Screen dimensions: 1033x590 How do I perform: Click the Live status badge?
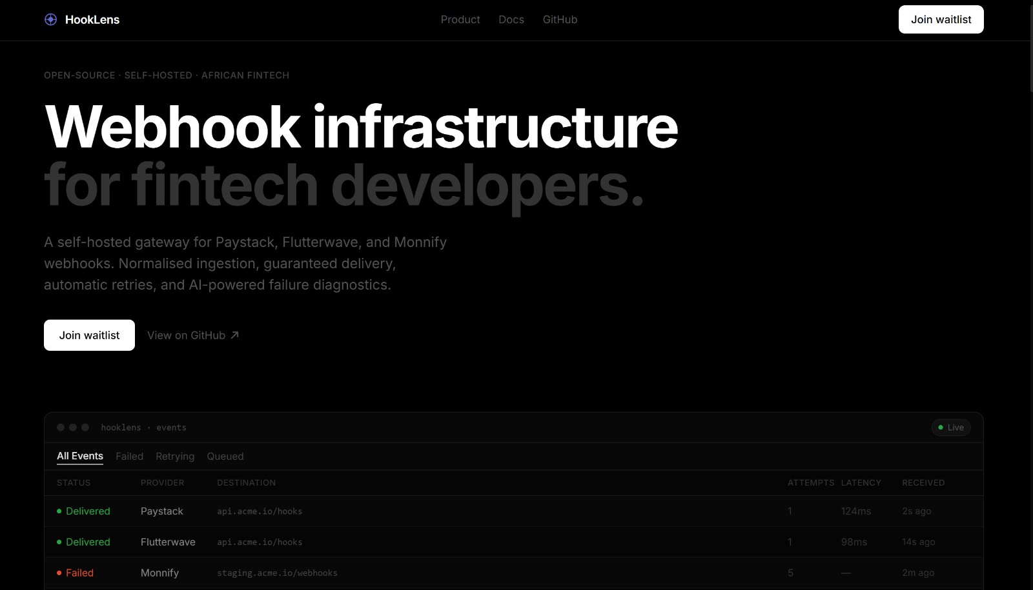tap(951, 428)
